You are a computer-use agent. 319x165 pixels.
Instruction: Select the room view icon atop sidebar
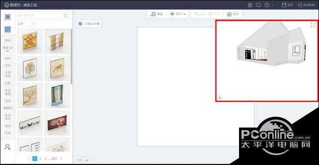click(8, 17)
